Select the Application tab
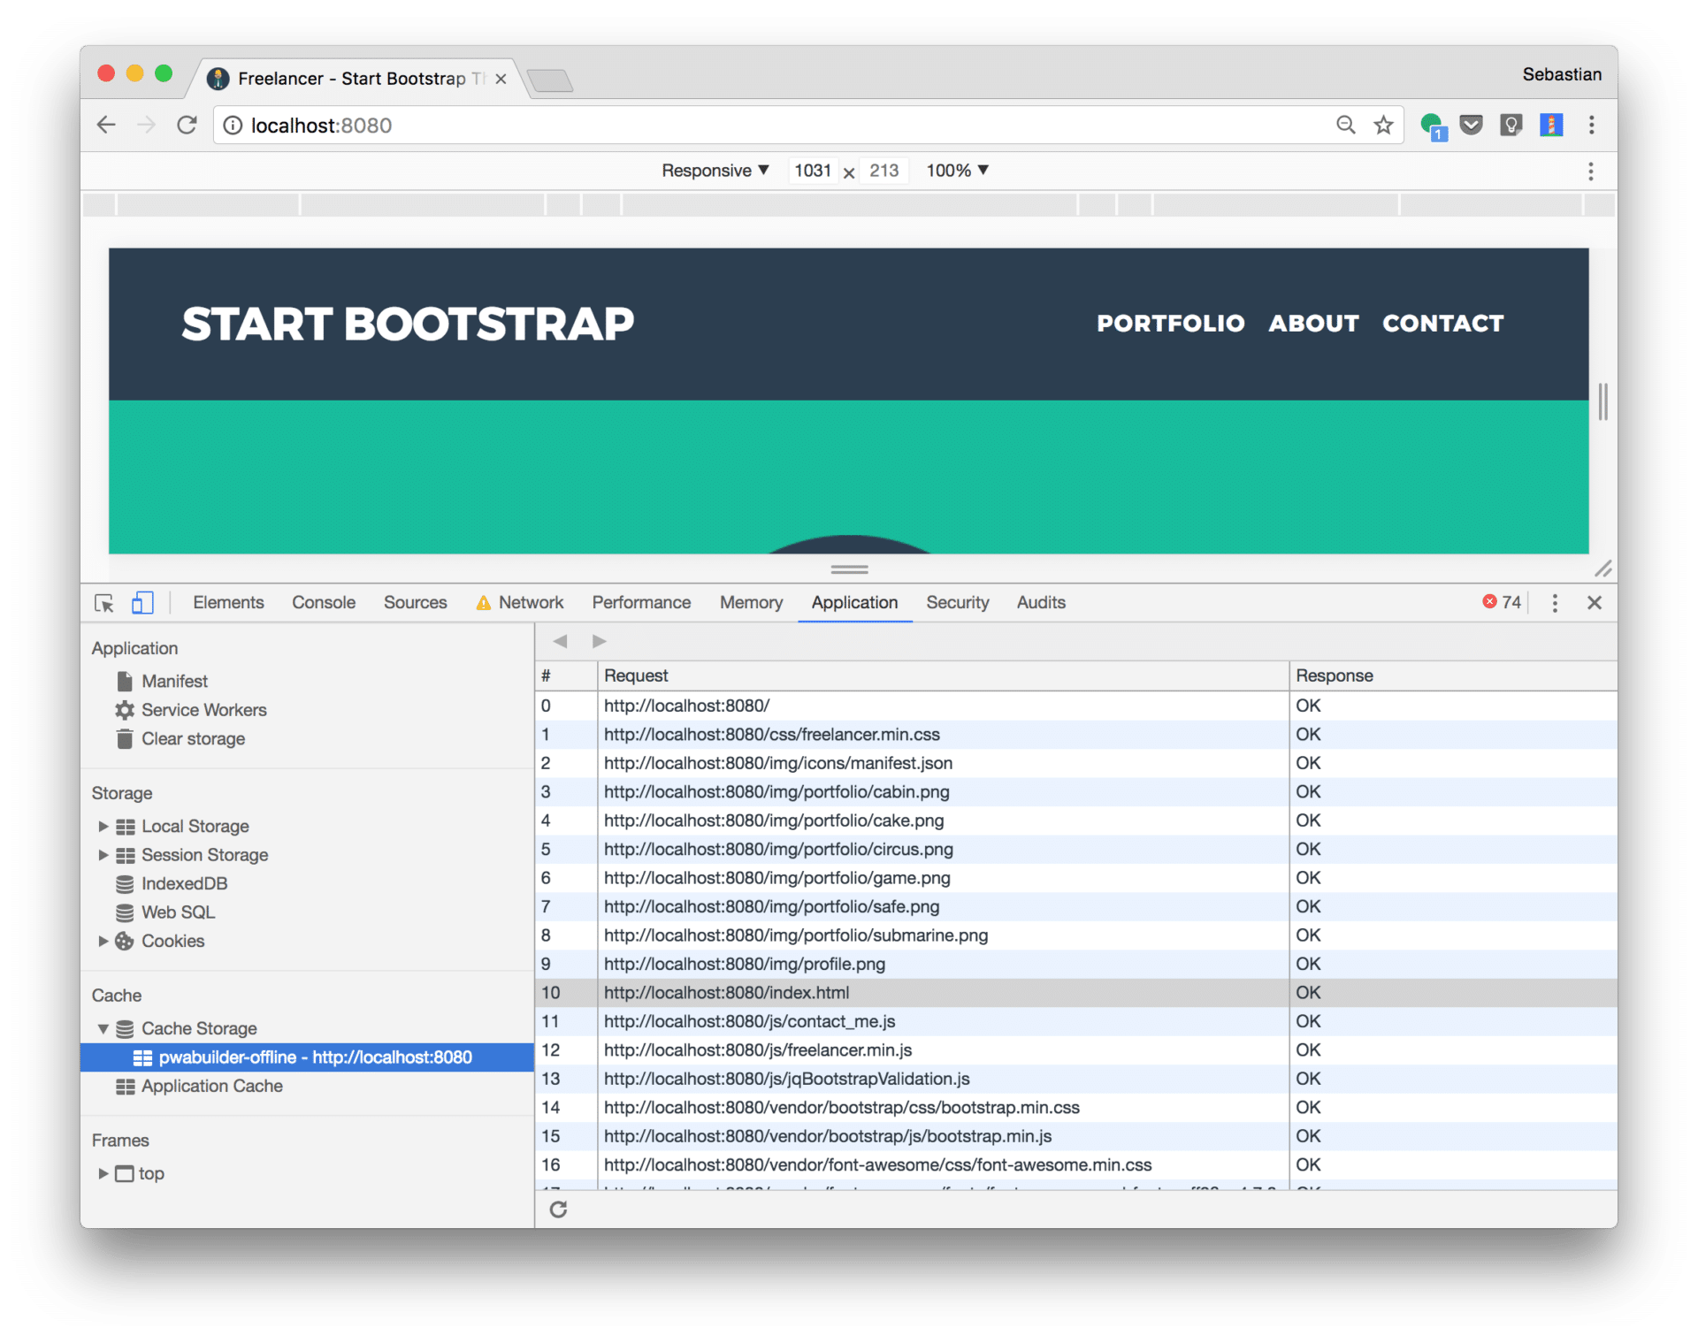 [x=854, y=602]
